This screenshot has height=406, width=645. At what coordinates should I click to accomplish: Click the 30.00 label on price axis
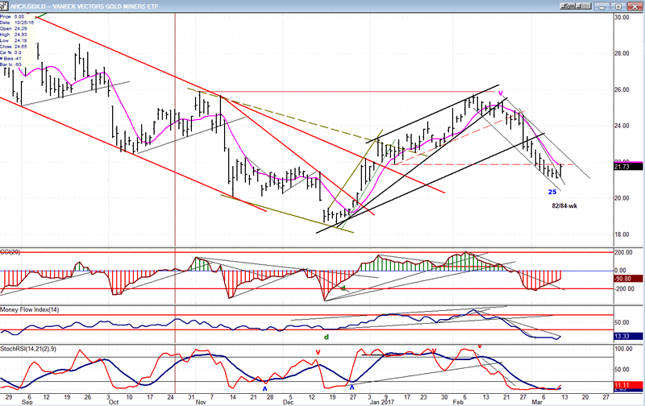[622, 17]
